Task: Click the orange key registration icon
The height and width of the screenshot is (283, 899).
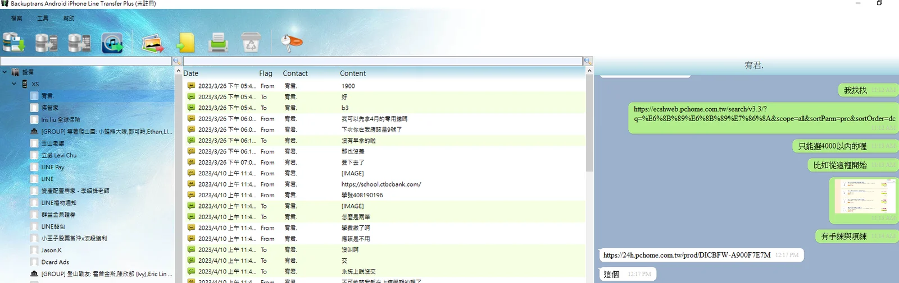Action: 291,42
